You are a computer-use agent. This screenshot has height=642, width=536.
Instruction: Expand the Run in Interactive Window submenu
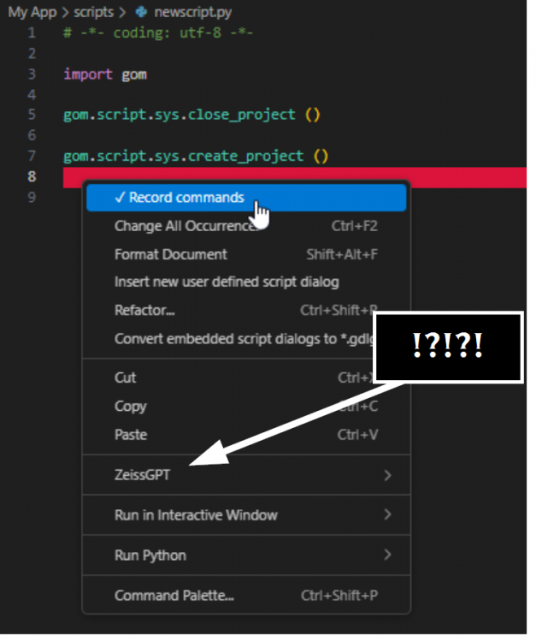[x=387, y=515]
